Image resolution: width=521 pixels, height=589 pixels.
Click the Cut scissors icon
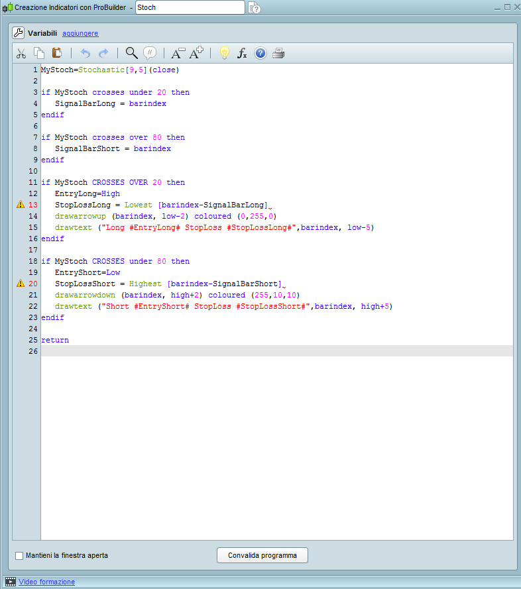pyautogui.click(x=21, y=54)
